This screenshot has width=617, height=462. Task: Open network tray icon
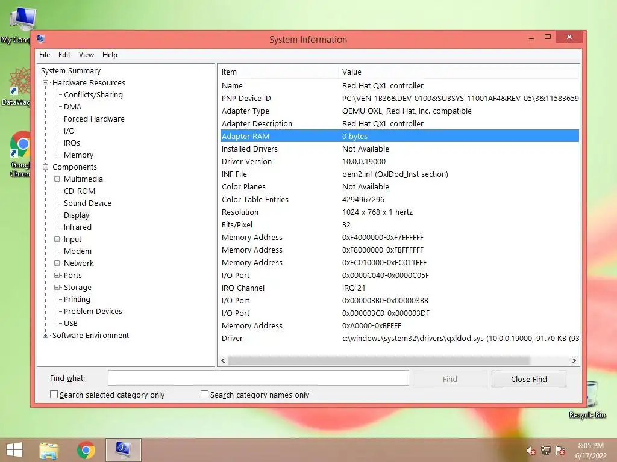[x=546, y=451]
